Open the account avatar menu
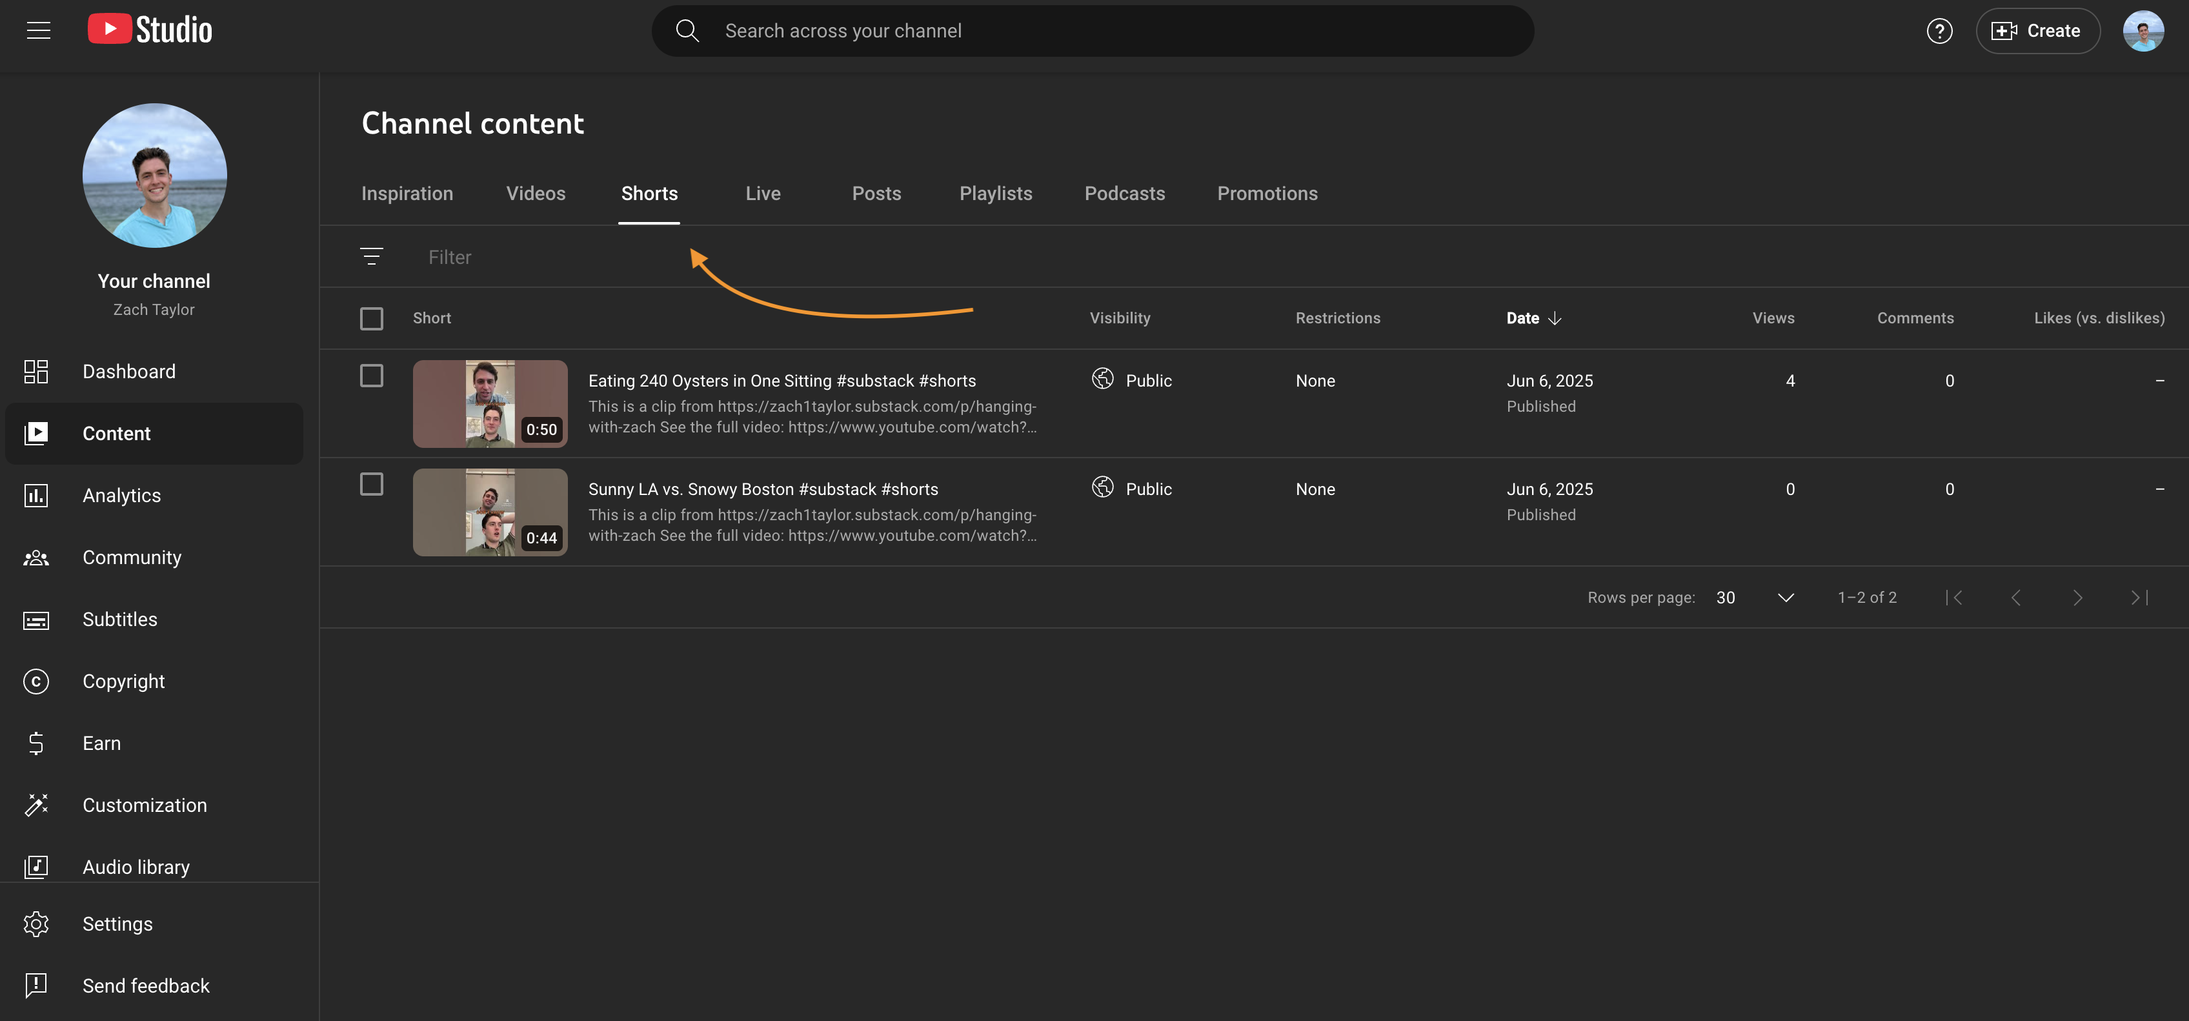This screenshot has width=2189, height=1021. click(2143, 30)
